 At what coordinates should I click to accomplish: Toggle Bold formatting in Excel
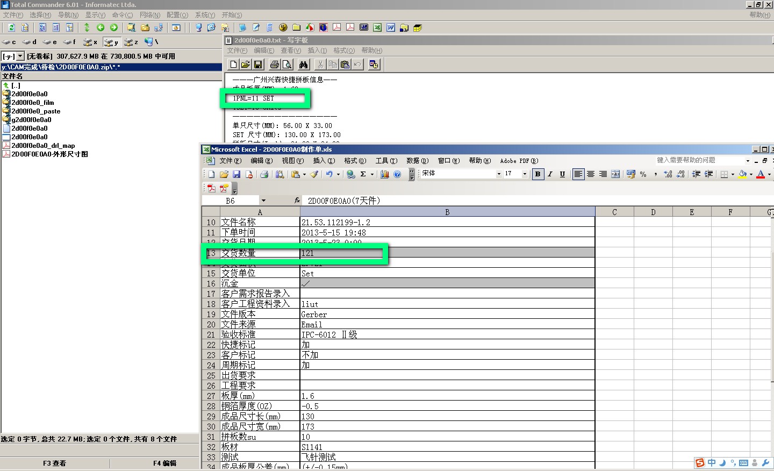[537, 174]
